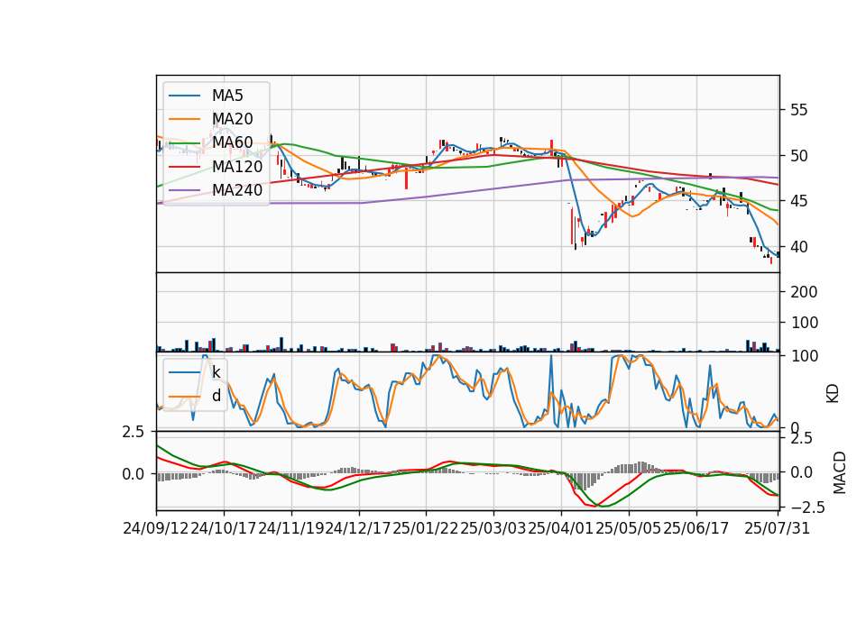Viewport: 866px width, 622px height.
Task: Click the k legend entry in KD panel
Action: [216, 372]
